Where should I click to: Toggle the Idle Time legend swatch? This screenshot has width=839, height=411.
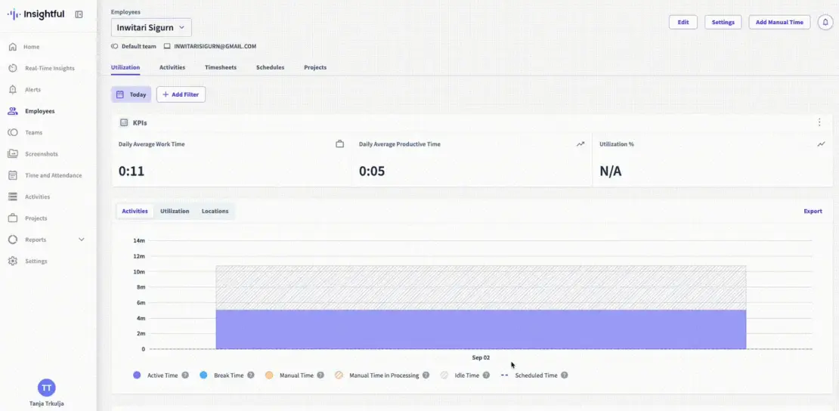[444, 375]
